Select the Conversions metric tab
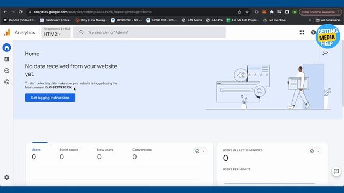The image size is (344, 193). (x=142, y=153)
